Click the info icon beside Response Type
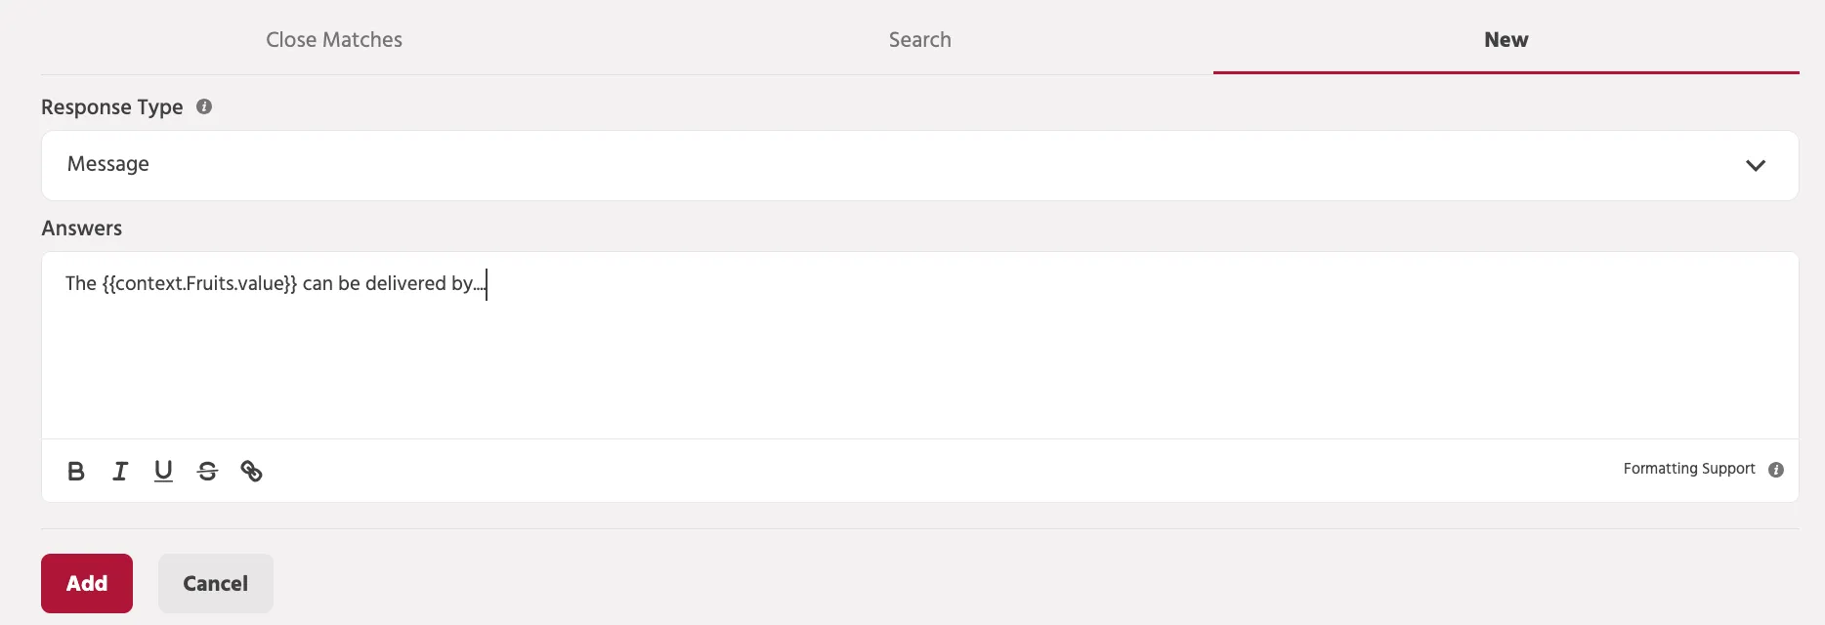The image size is (1825, 625). pos(204,106)
